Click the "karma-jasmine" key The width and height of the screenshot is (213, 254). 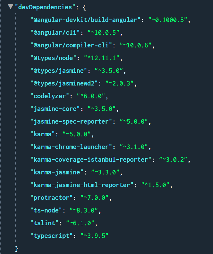point(57,172)
